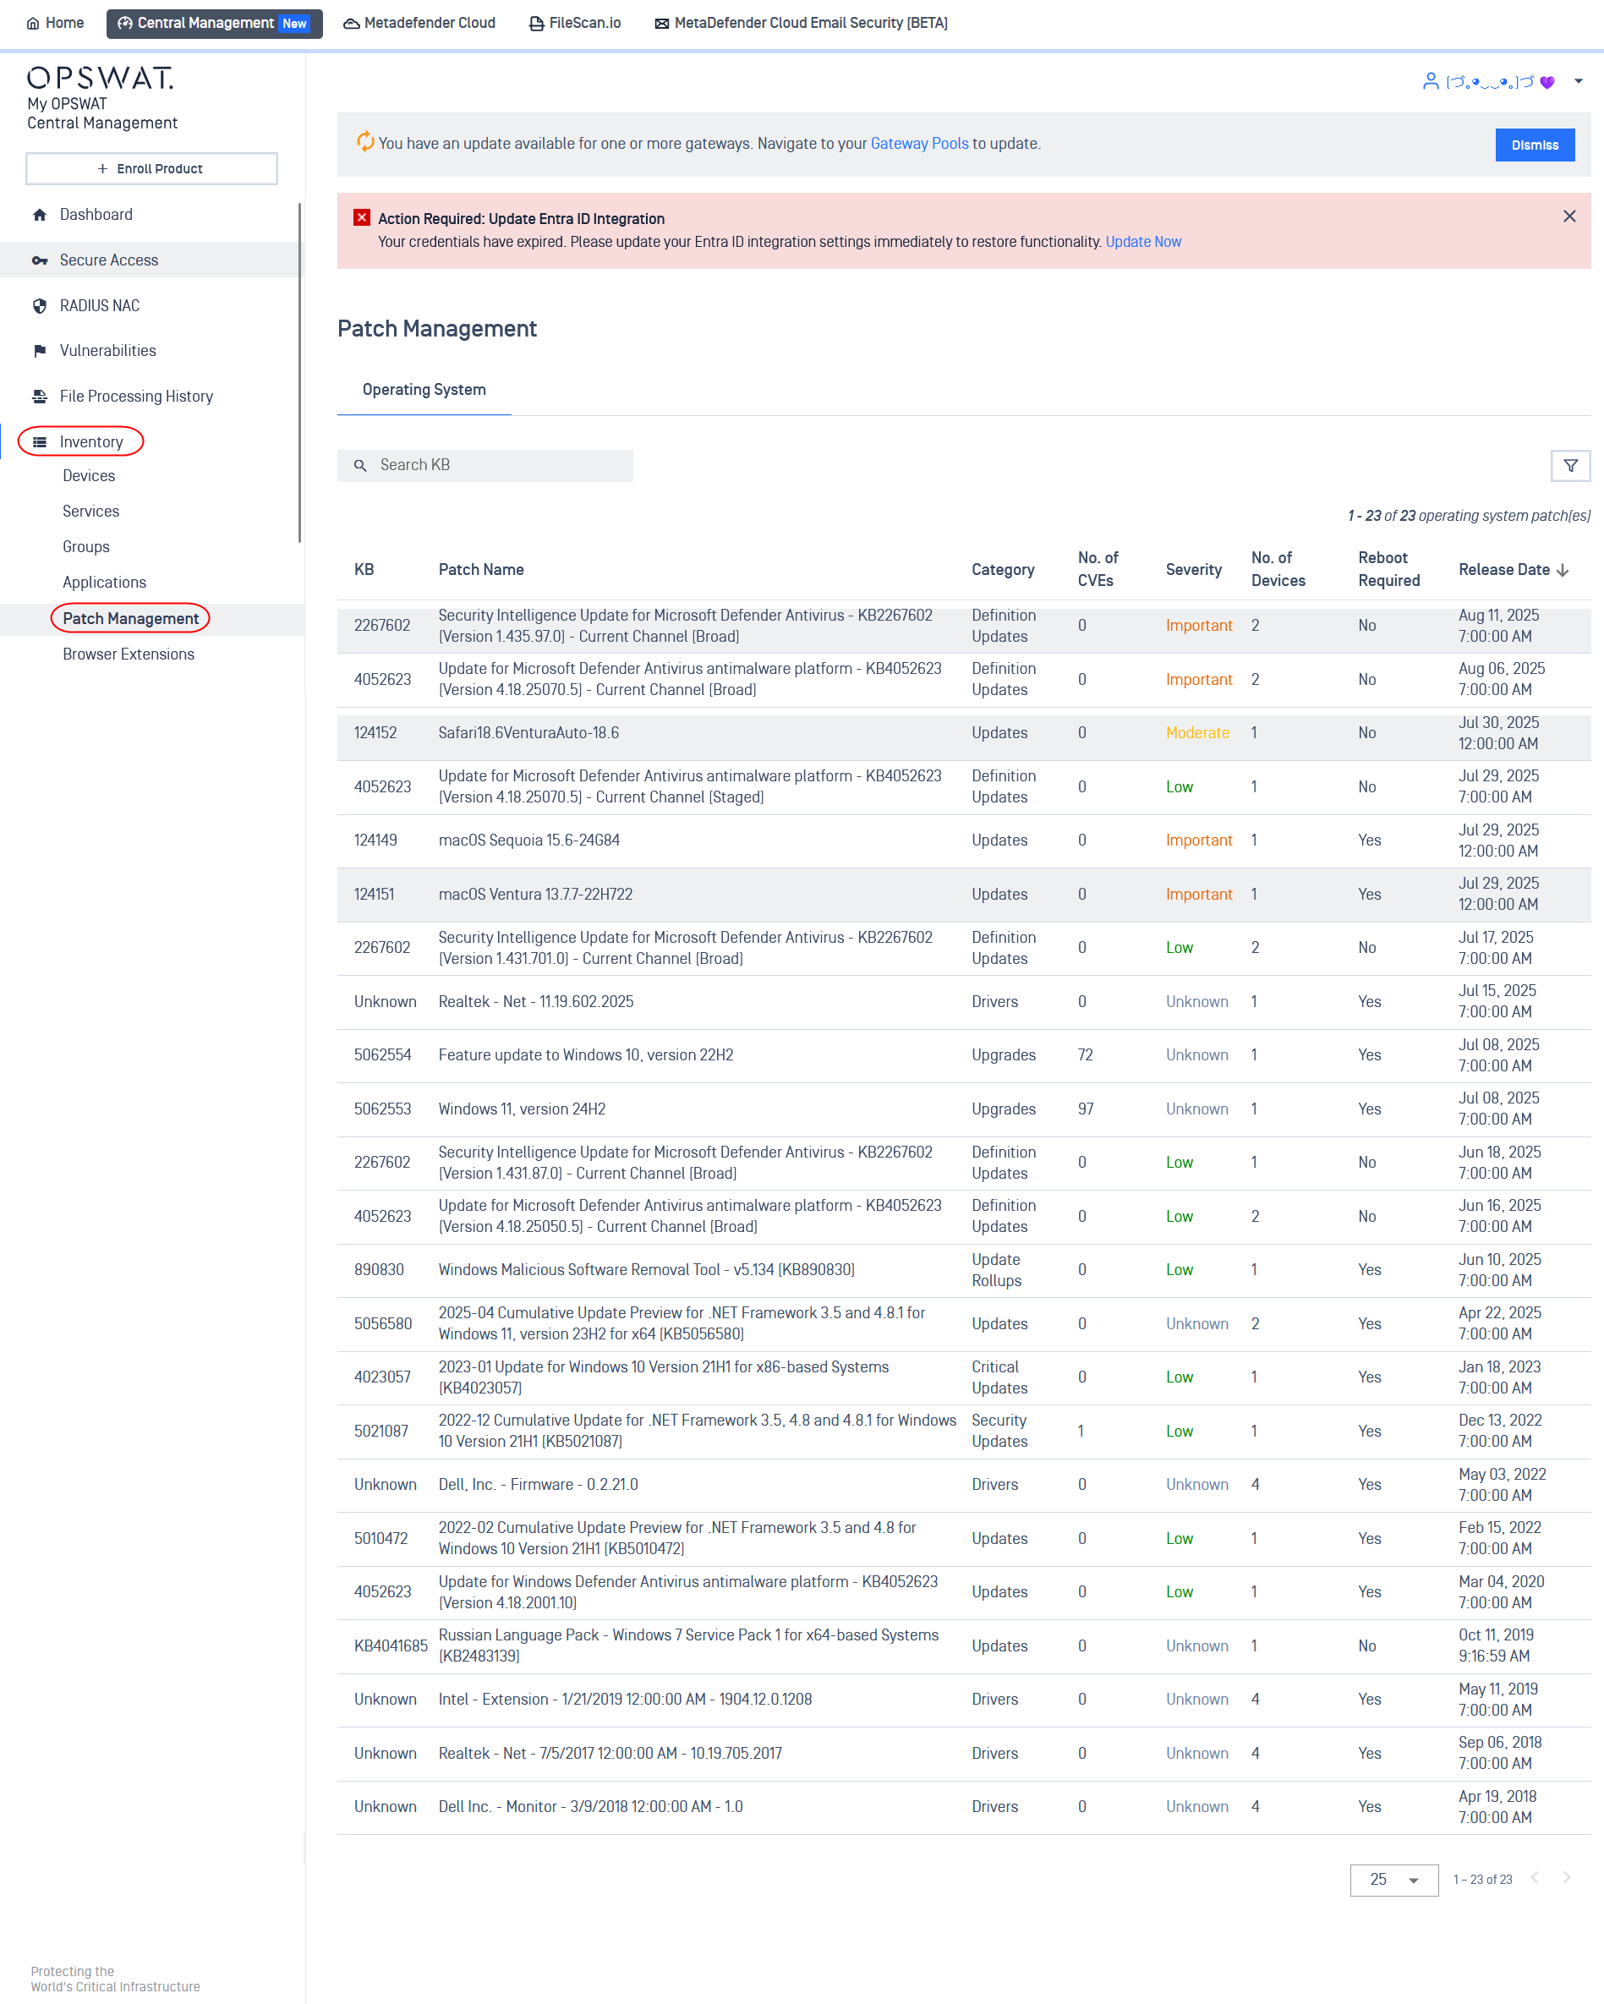1604x2004 pixels.
Task: Click the Enroll Product button
Action: [151, 168]
